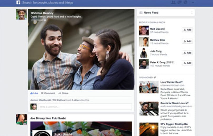213x136 pixels.
Task: Open the Love Warrior Dash ad image
Action: [149, 87]
